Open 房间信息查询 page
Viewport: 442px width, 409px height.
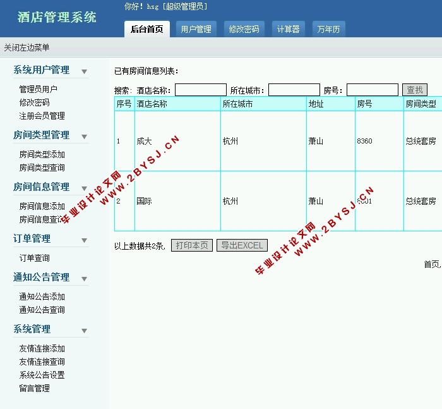pos(42,219)
